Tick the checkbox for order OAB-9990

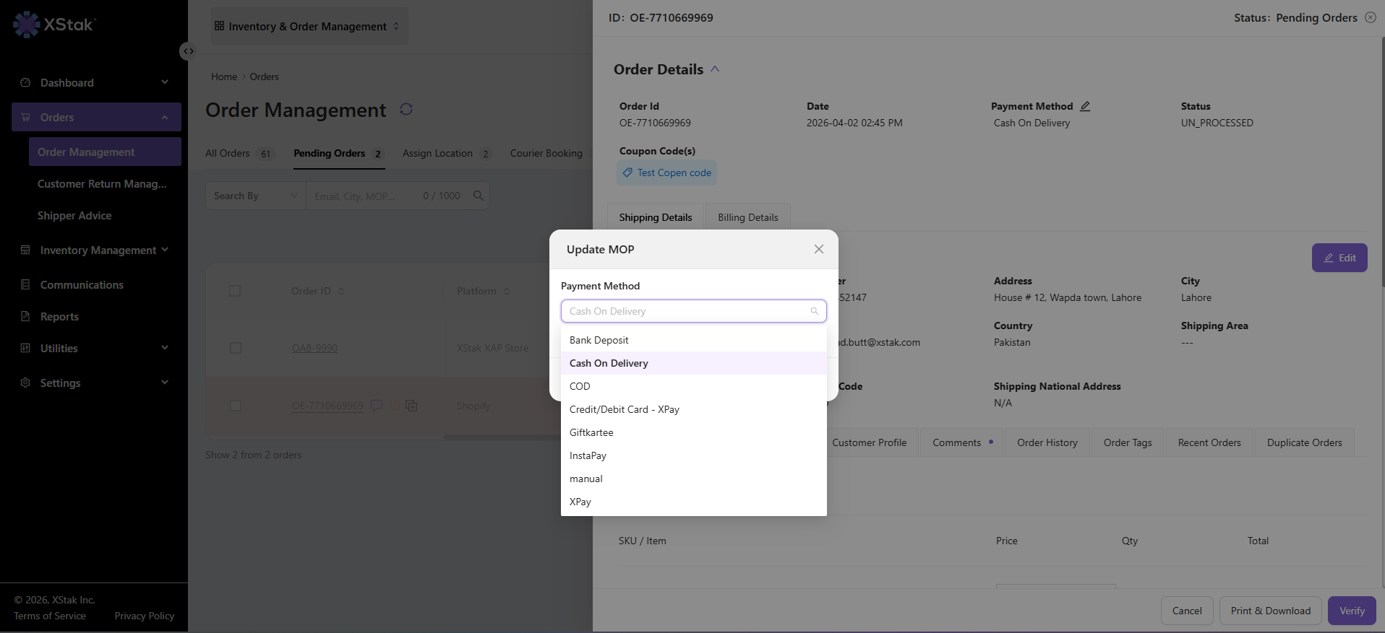point(235,348)
